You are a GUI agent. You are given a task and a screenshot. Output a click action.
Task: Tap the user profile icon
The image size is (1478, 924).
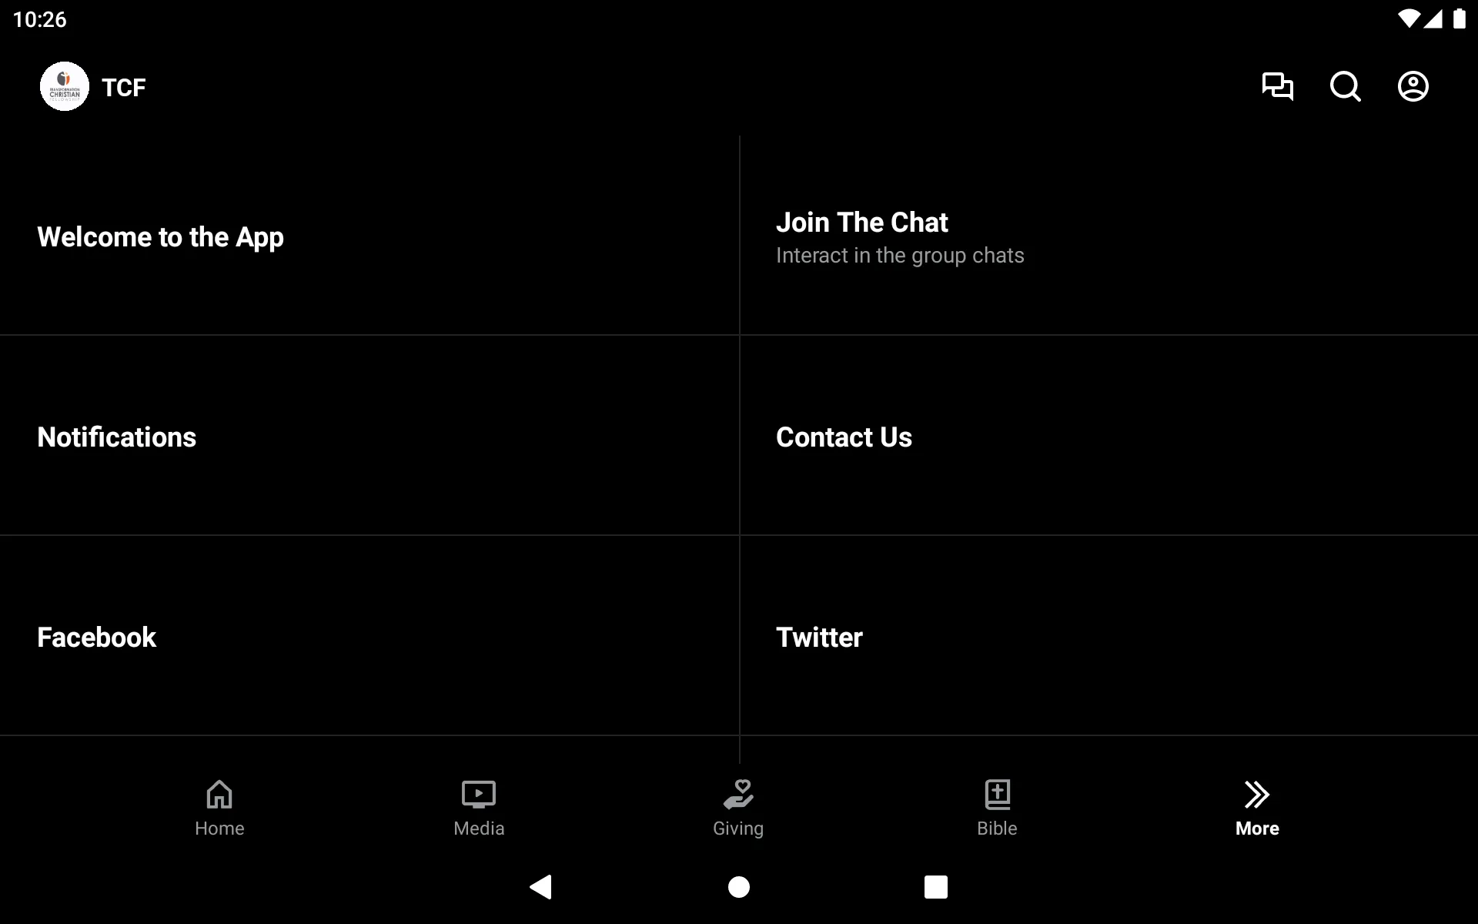point(1413,86)
